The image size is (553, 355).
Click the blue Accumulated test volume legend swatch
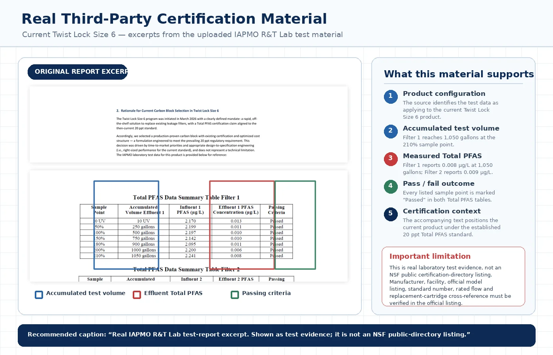point(39,295)
